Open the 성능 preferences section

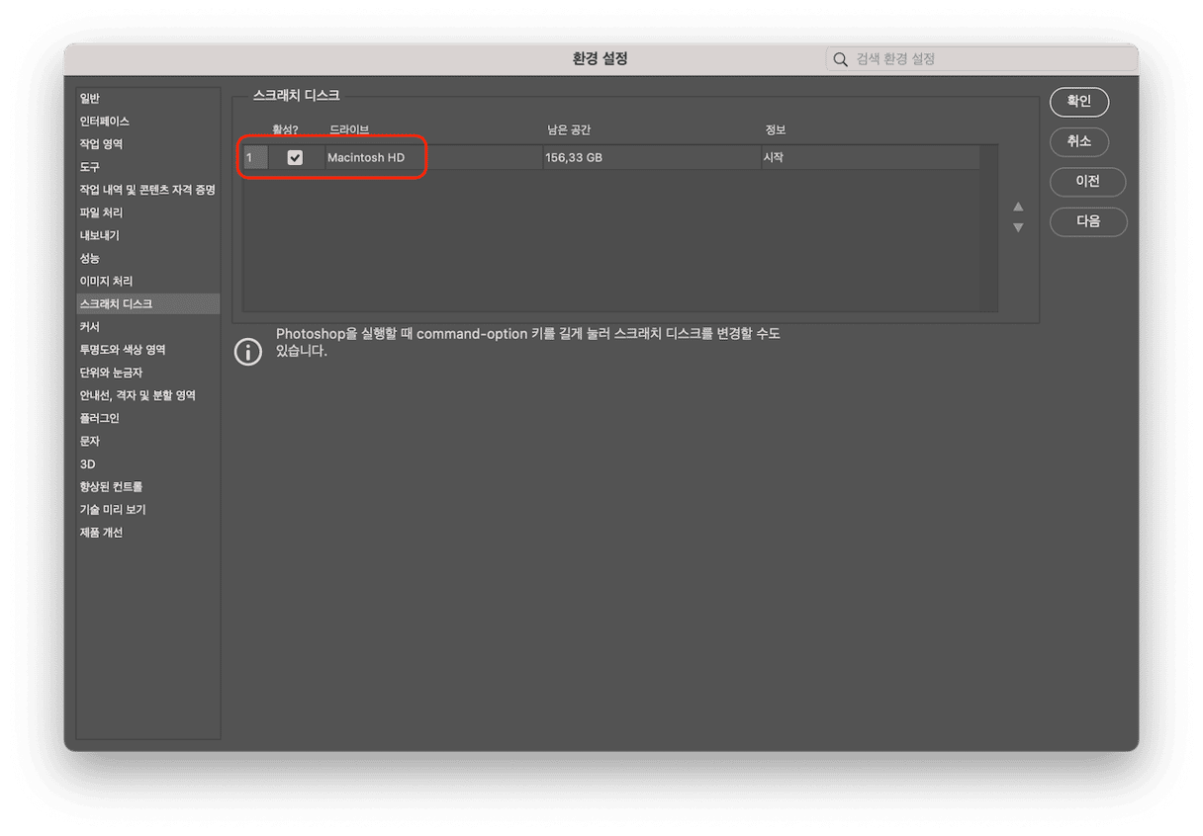click(x=90, y=258)
